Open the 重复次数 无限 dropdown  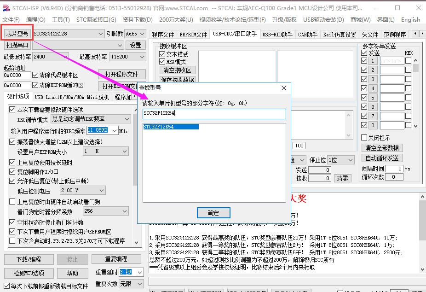[131, 284]
